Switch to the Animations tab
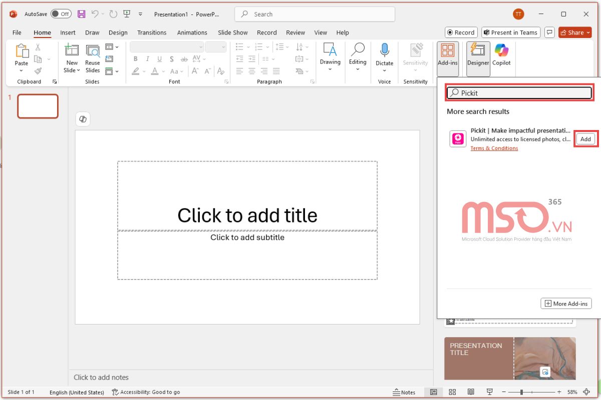The image size is (601, 400). click(x=192, y=32)
